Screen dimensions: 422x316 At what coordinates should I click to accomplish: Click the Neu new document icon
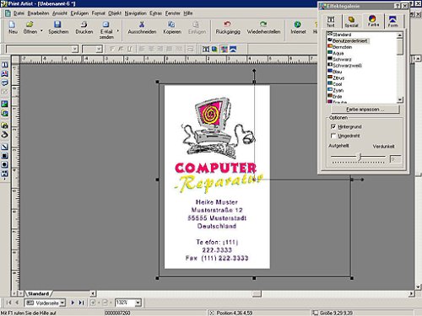[x=13, y=24]
